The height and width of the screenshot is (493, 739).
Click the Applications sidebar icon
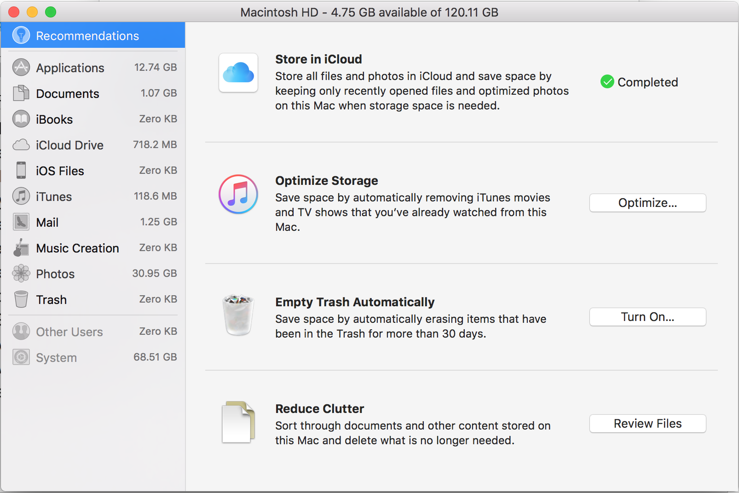(x=21, y=68)
